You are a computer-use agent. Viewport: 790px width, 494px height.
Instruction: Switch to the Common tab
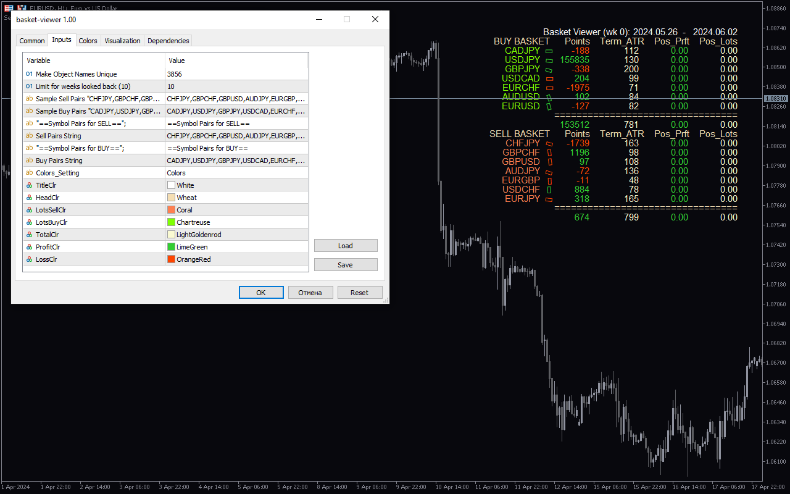pyautogui.click(x=32, y=41)
